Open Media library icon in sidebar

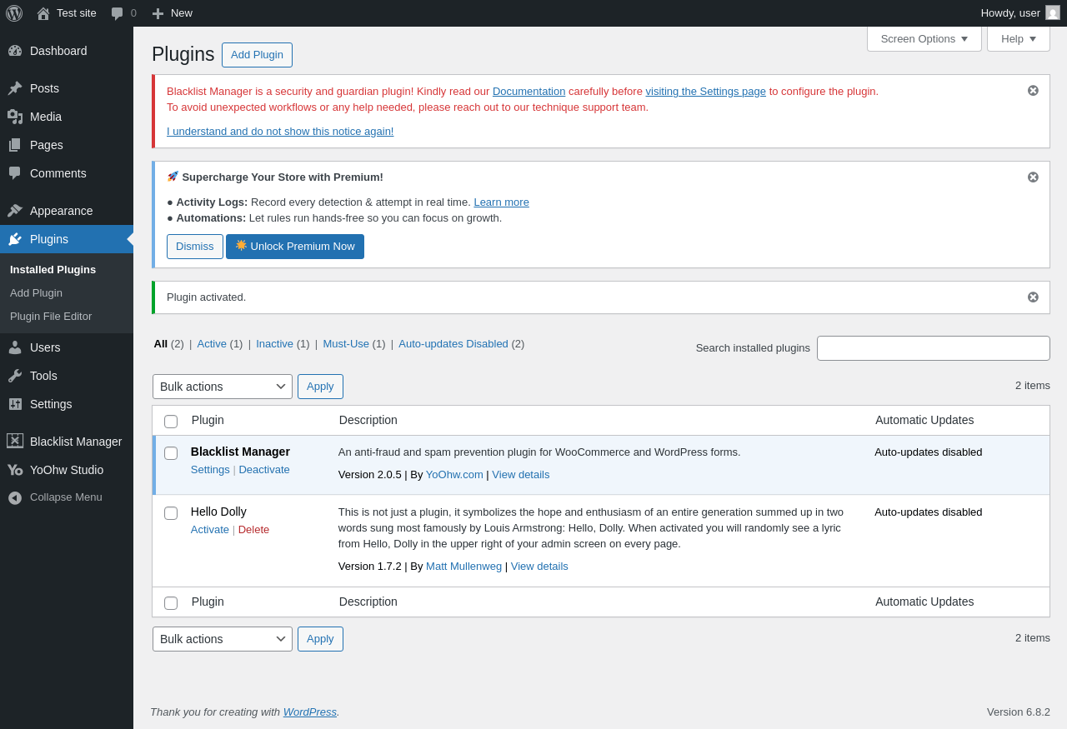[15, 117]
